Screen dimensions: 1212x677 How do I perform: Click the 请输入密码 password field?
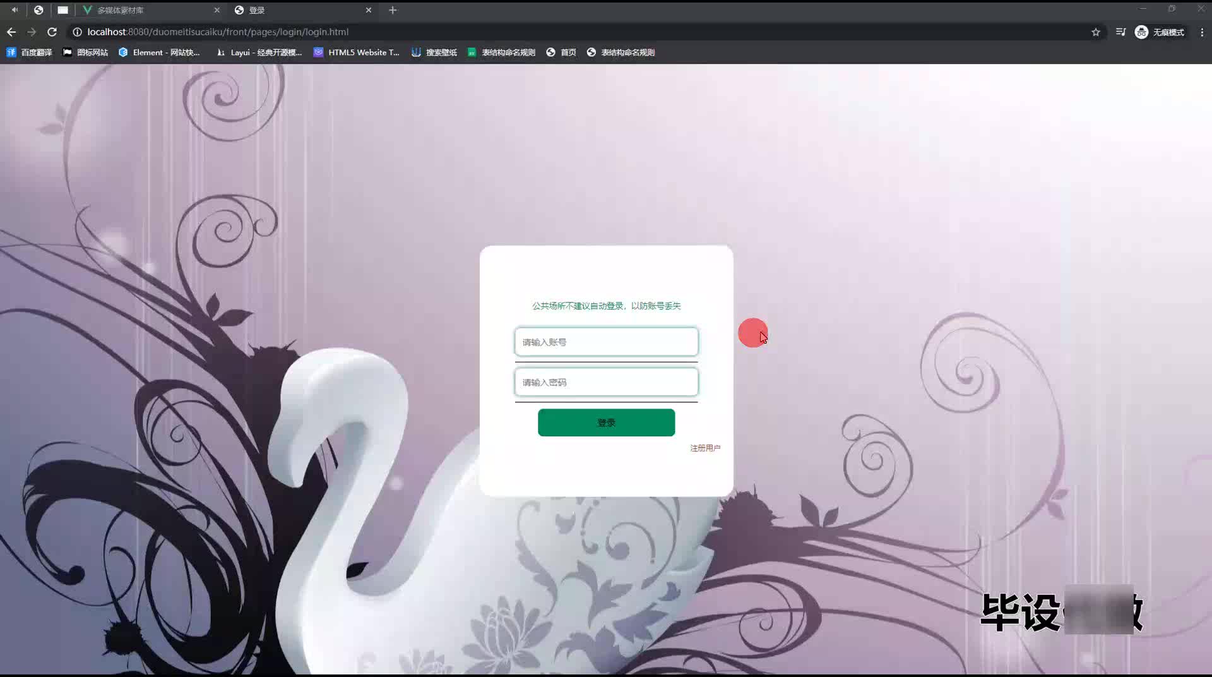pos(606,382)
